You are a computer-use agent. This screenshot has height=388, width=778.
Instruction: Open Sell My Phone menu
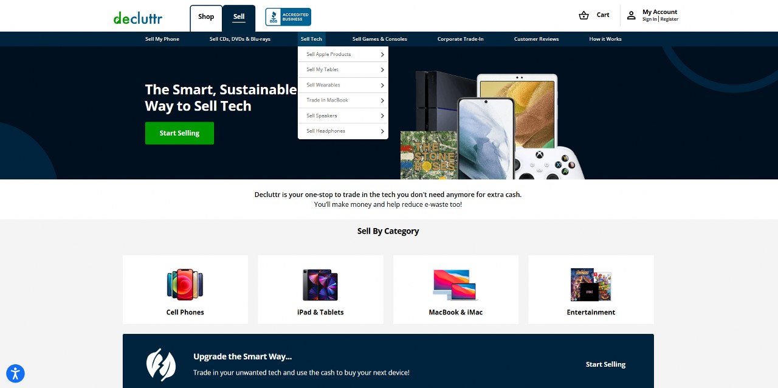pos(162,39)
